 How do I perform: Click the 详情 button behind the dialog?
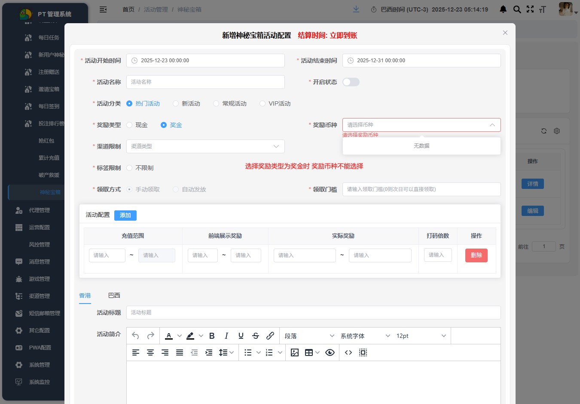tap(533, 184)
